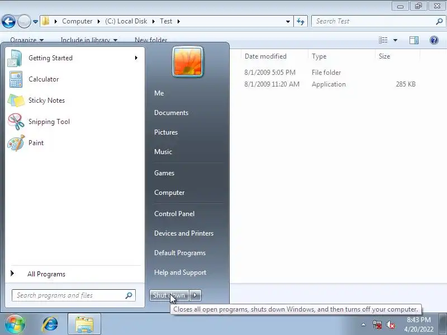Expand Include in library menu
Image resolution: width=447 pixels, height=335 pixels.
[x=89, y=40]
